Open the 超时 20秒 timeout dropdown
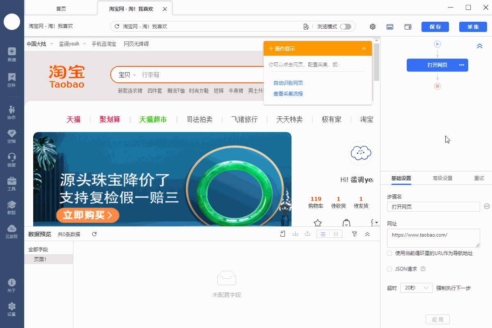492x328 pixels. [417, 288]
